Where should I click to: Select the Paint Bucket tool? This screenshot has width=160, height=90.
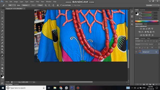pos(2,46)
